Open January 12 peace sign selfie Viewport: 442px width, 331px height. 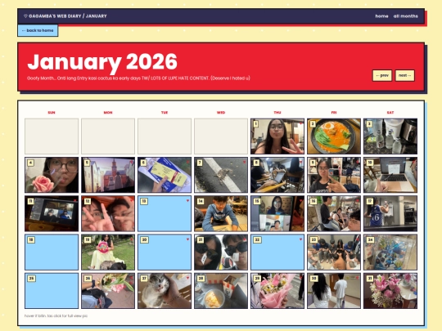[108, 213]
